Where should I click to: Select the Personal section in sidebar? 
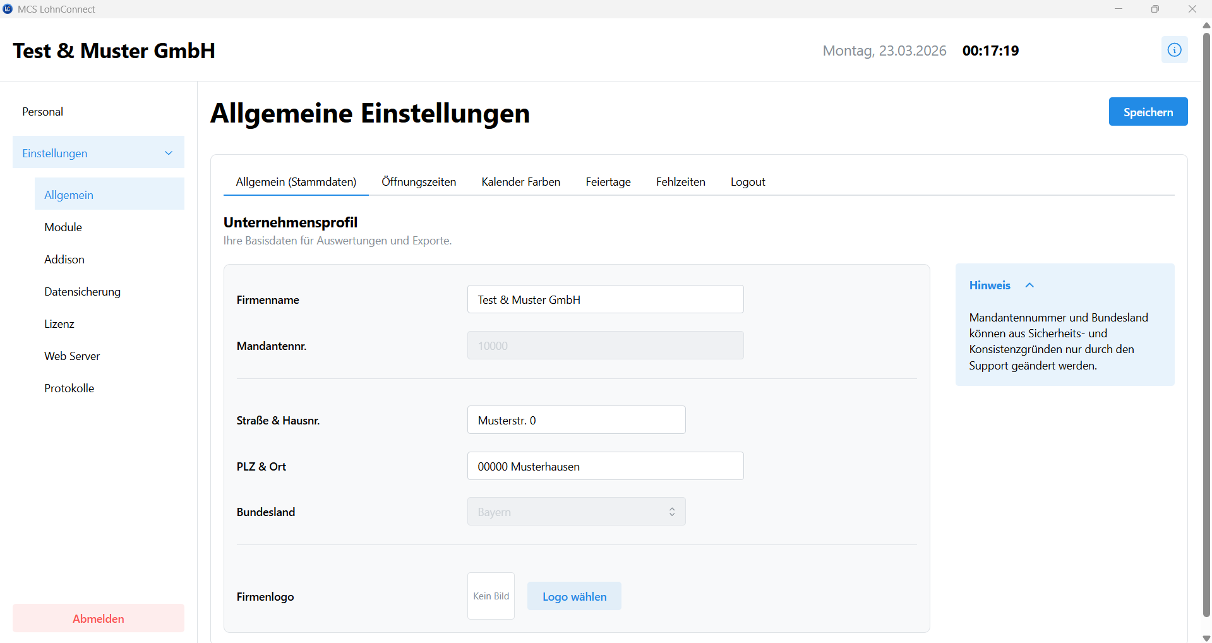click(x=42, y=111)
